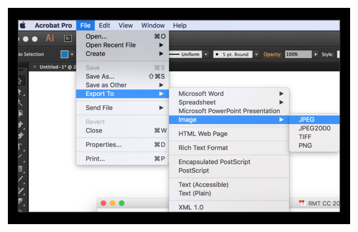Export as Encapsulated PostScript

coord(229,162)
